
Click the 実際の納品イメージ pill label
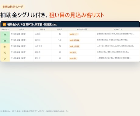pos(13,7)
